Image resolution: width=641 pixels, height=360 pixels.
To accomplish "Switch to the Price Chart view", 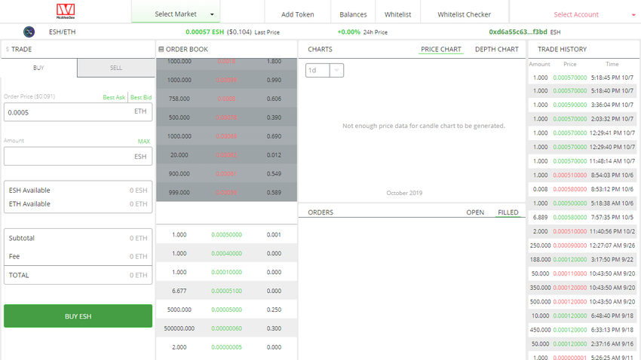I will (x=440, y=50).
